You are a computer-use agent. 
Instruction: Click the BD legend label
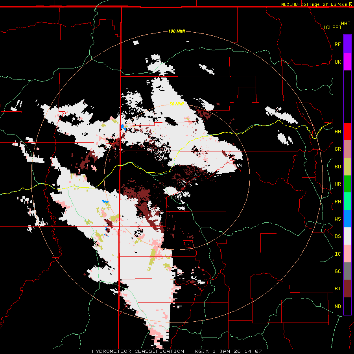[x=337, y=167]
